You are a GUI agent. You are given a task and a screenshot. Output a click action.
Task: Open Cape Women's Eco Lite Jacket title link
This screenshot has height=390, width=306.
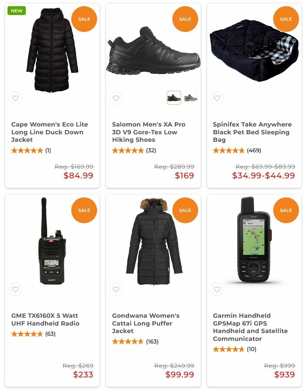click(x=50, y=132)
